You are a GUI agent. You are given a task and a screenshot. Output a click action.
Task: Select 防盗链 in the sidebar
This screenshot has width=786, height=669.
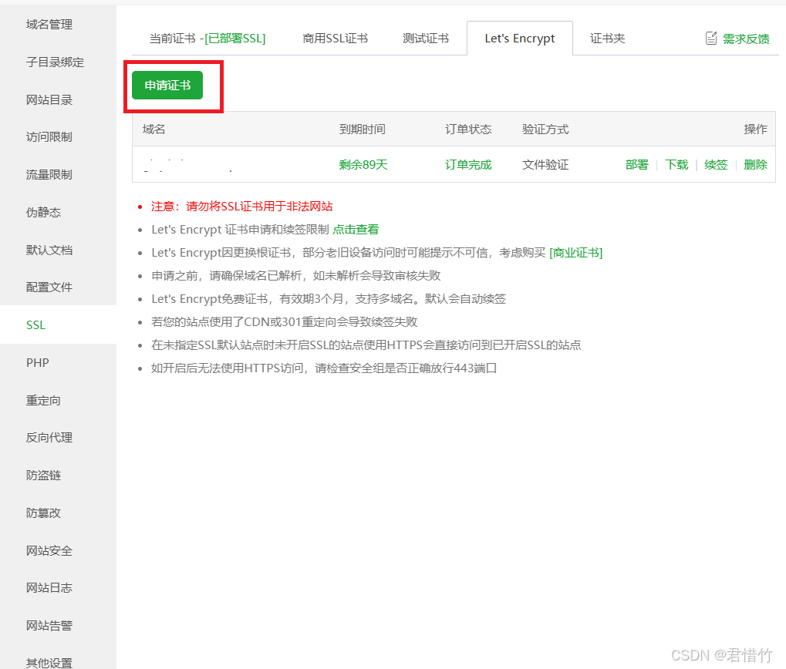(44, 476)
